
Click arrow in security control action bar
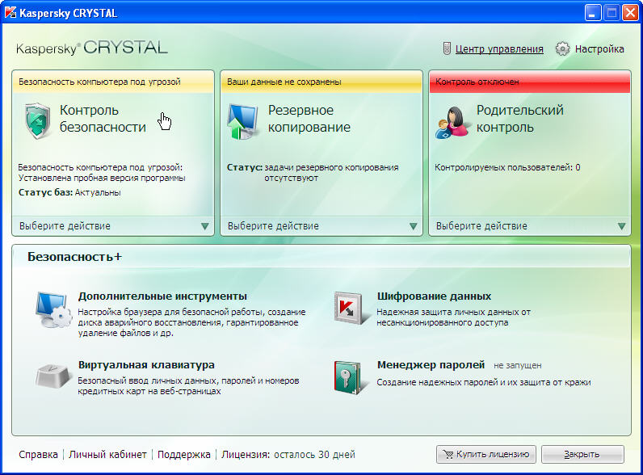click(205, 226)
